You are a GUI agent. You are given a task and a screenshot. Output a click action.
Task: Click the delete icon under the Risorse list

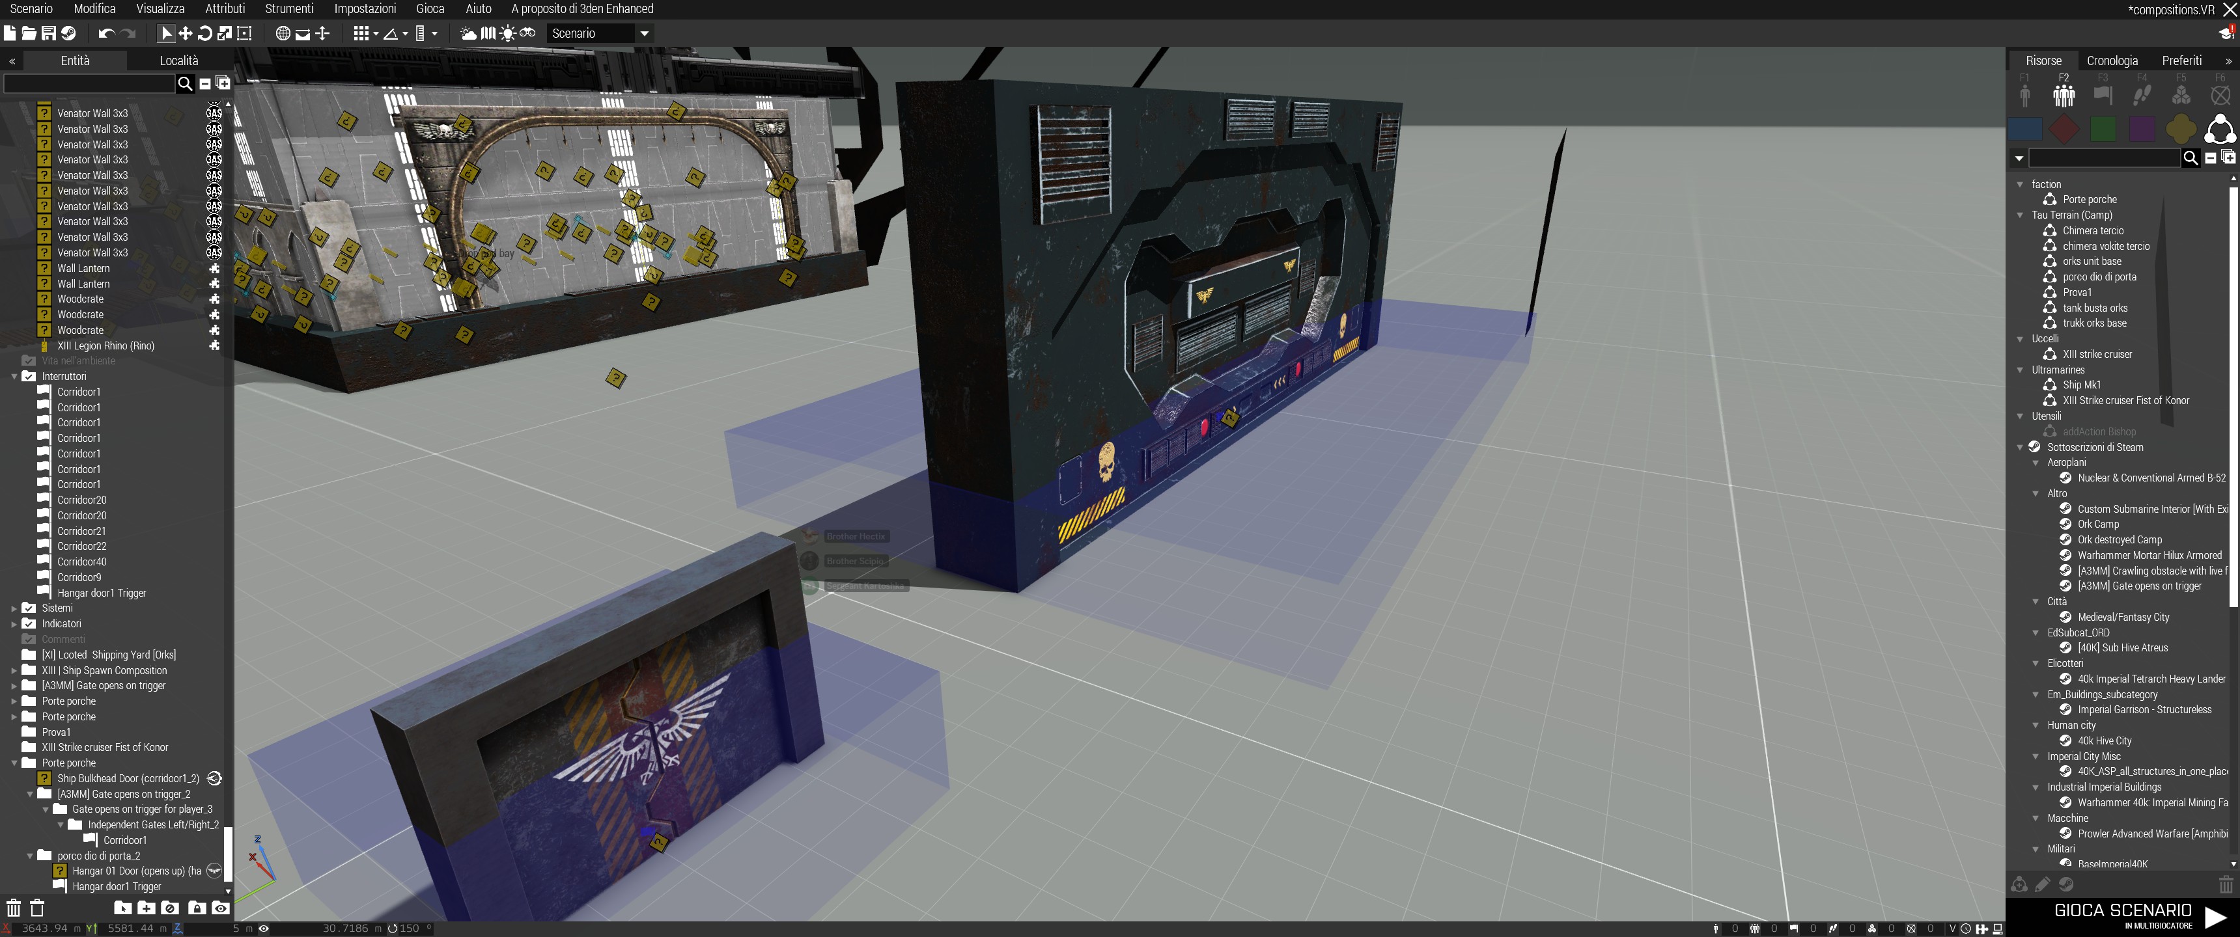[x=2225, y=885]
